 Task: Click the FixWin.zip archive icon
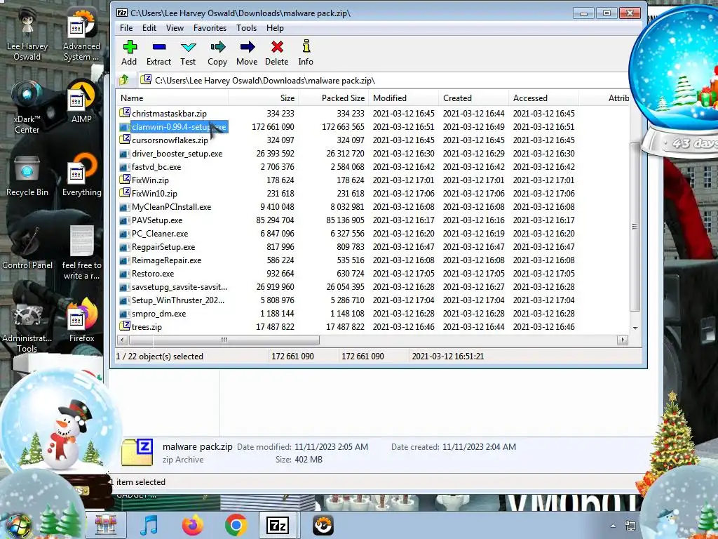click(x=125, y=180)
